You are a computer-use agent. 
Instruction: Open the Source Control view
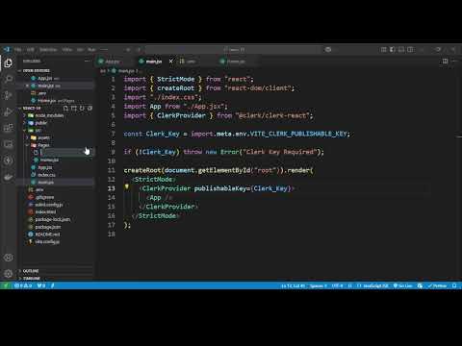(8, 95)
